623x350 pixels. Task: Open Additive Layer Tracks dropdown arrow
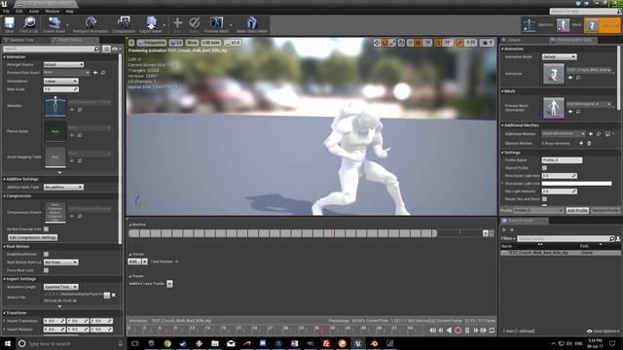[169, 283]
